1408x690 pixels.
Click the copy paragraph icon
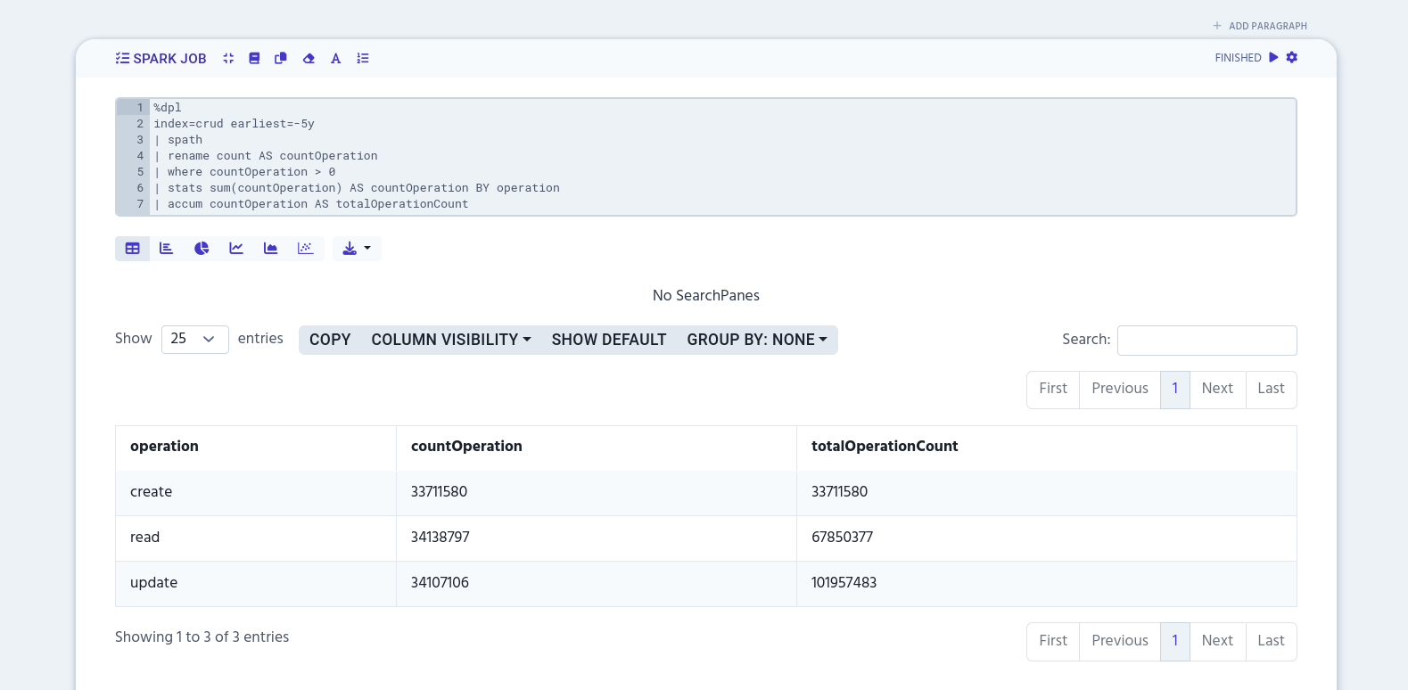point(281,58)
